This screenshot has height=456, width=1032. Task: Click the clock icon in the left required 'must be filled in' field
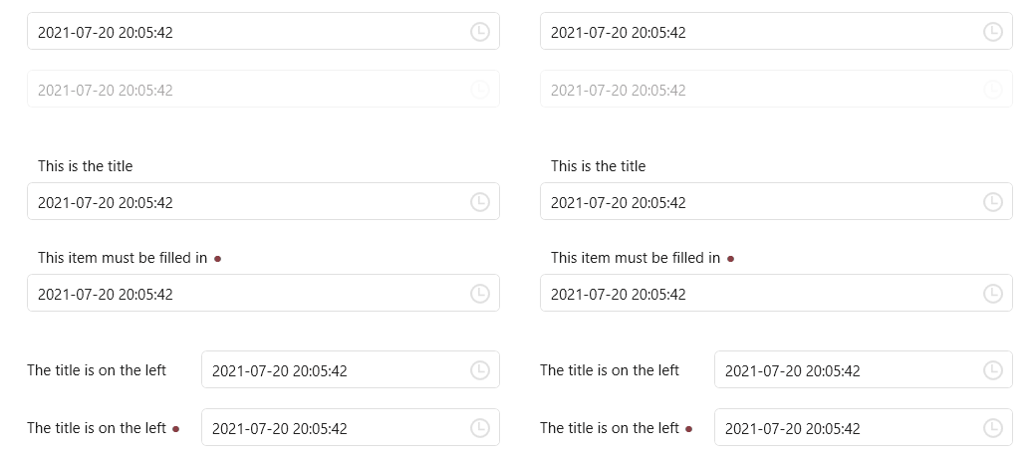point(480,294)
